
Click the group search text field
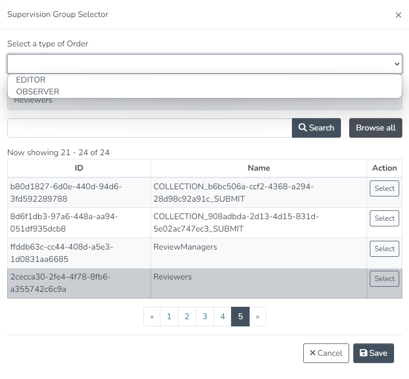tap(150, 128)
